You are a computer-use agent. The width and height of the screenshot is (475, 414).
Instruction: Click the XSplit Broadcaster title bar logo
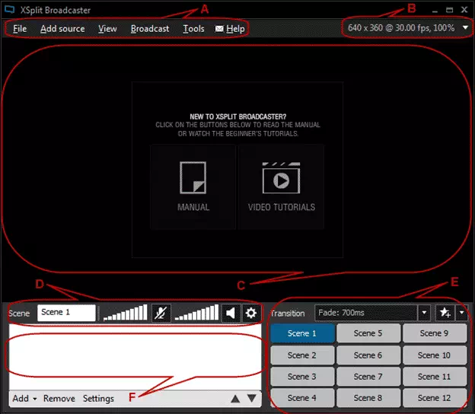9,10
